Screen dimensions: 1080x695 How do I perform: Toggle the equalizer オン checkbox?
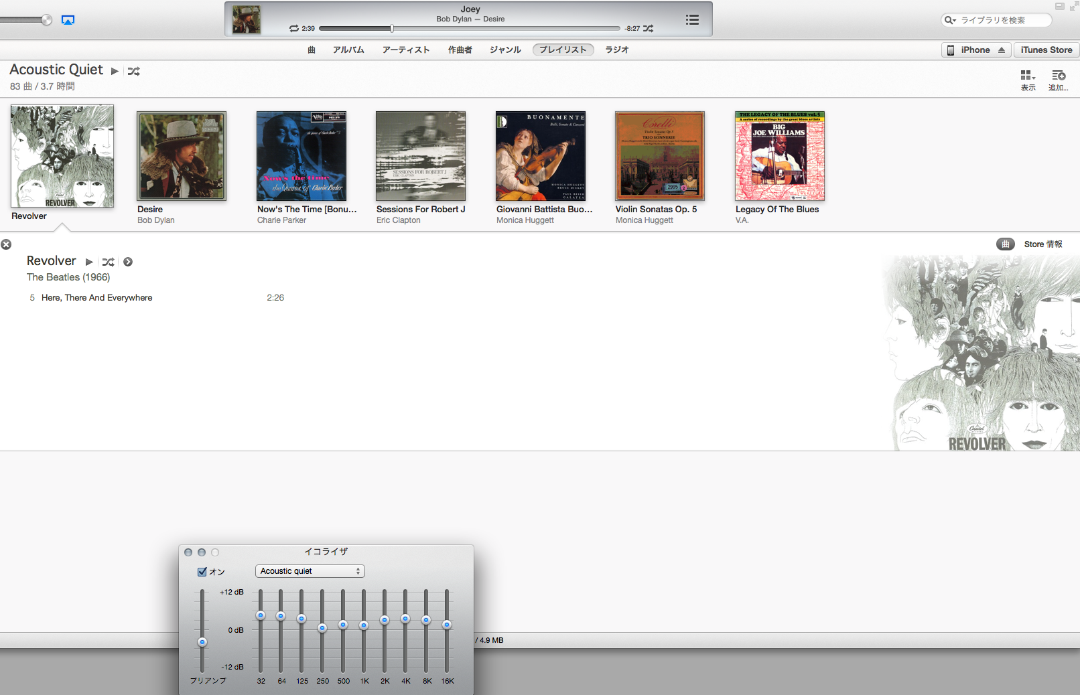click(x=202, y=572)
